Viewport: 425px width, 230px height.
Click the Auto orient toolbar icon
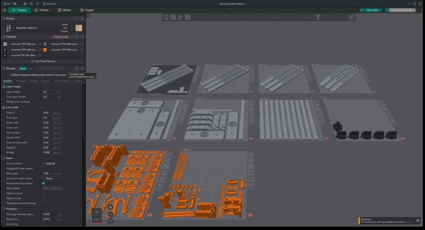tap(180, 17)
